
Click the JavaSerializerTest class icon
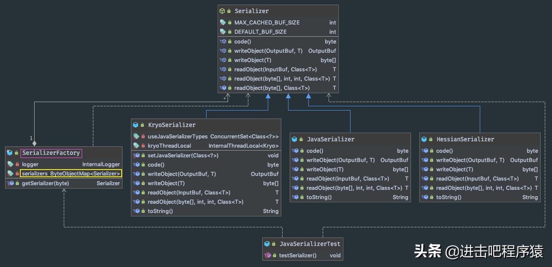click(267, 244)
